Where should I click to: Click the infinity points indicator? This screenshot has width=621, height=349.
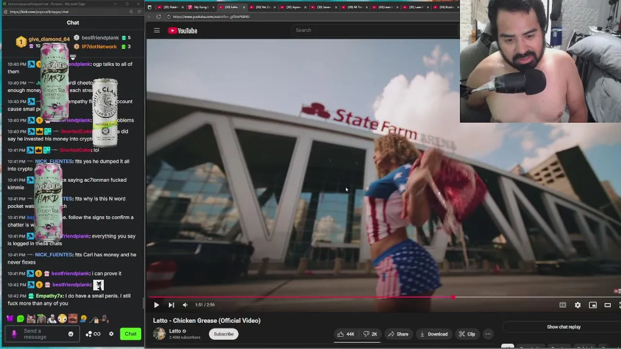tap(97, 334)
